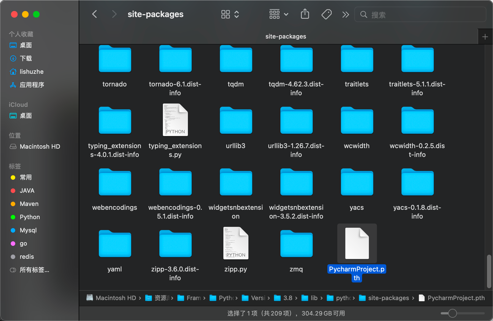Open 所有标签 in the sidebar

[x=34, y=270]
